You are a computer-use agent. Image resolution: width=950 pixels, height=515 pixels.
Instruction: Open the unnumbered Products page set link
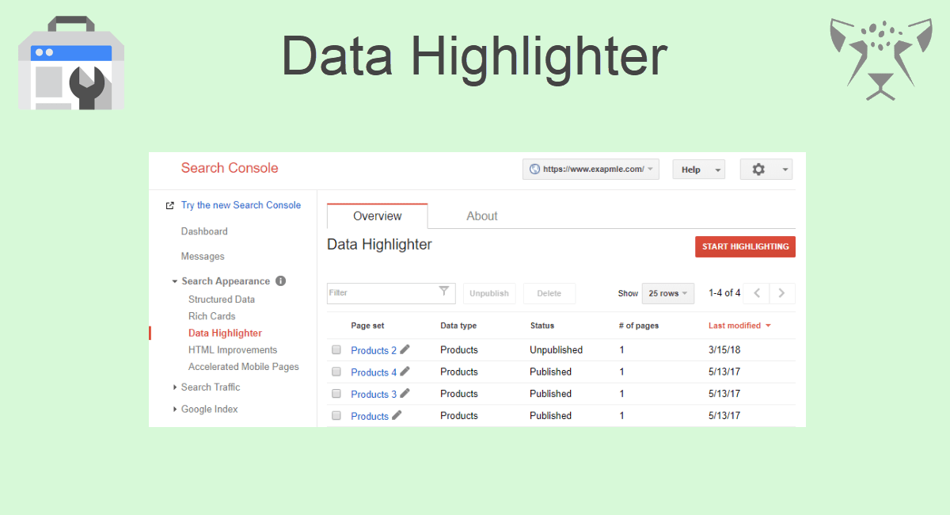(370, 416)
